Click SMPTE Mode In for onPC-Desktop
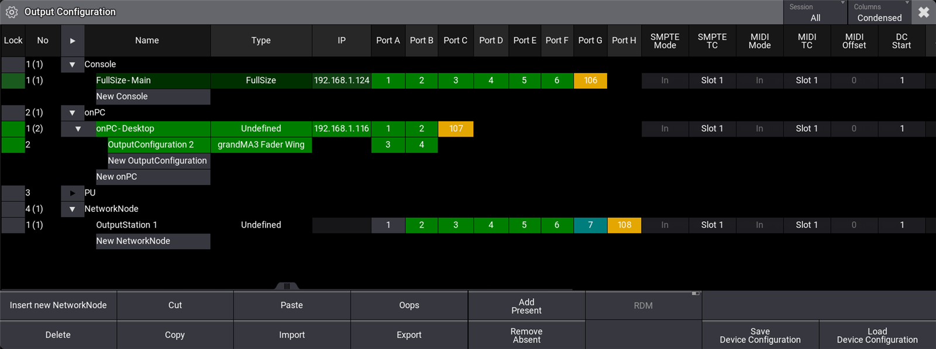This screenshot has height=349, width=936. point(665,129)
